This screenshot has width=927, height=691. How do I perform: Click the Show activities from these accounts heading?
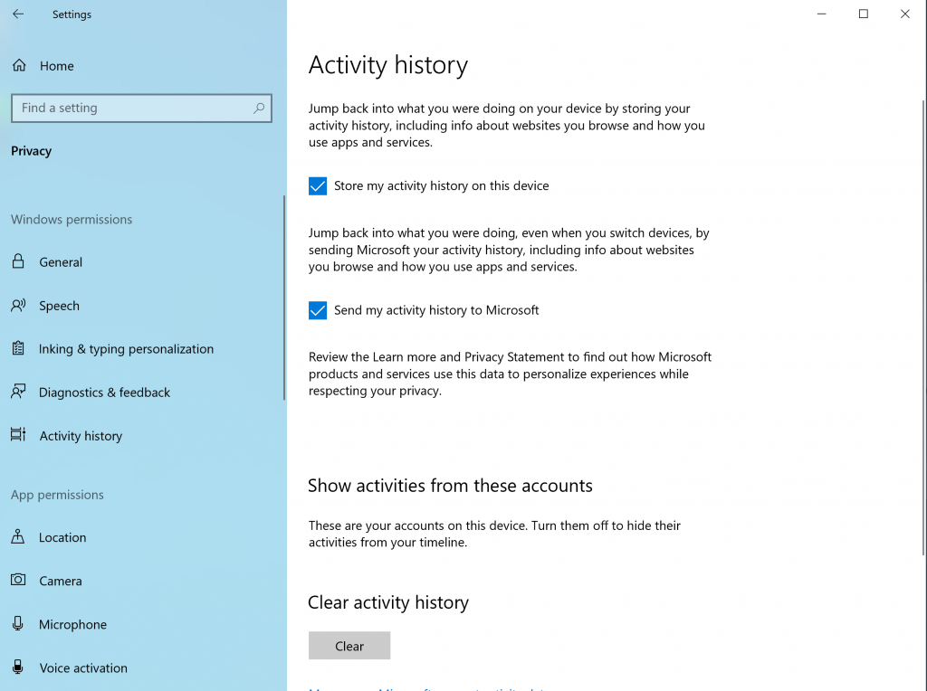pyautogui.click(x=450, y=486)
